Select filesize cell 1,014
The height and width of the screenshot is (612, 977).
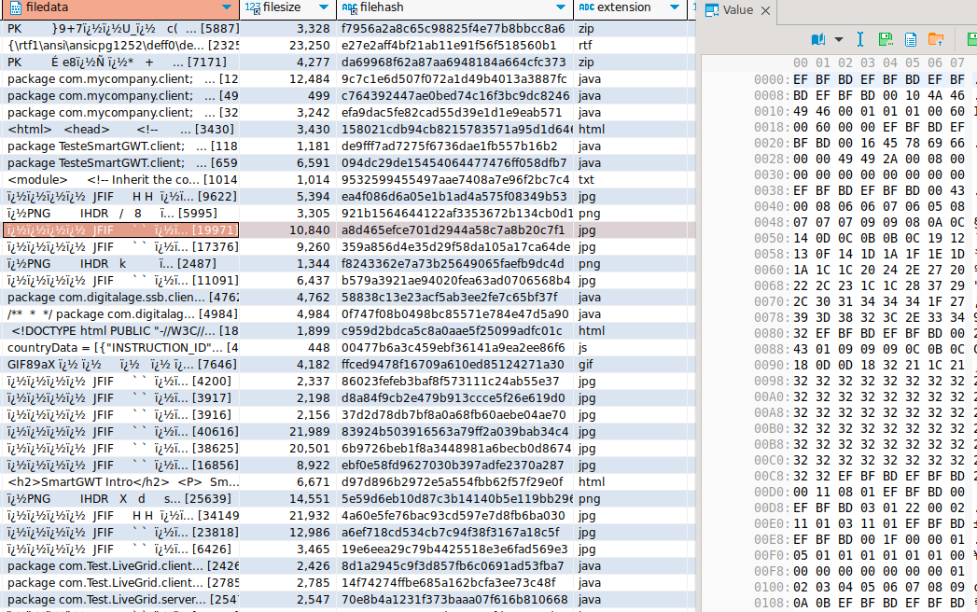pos(287,180)
